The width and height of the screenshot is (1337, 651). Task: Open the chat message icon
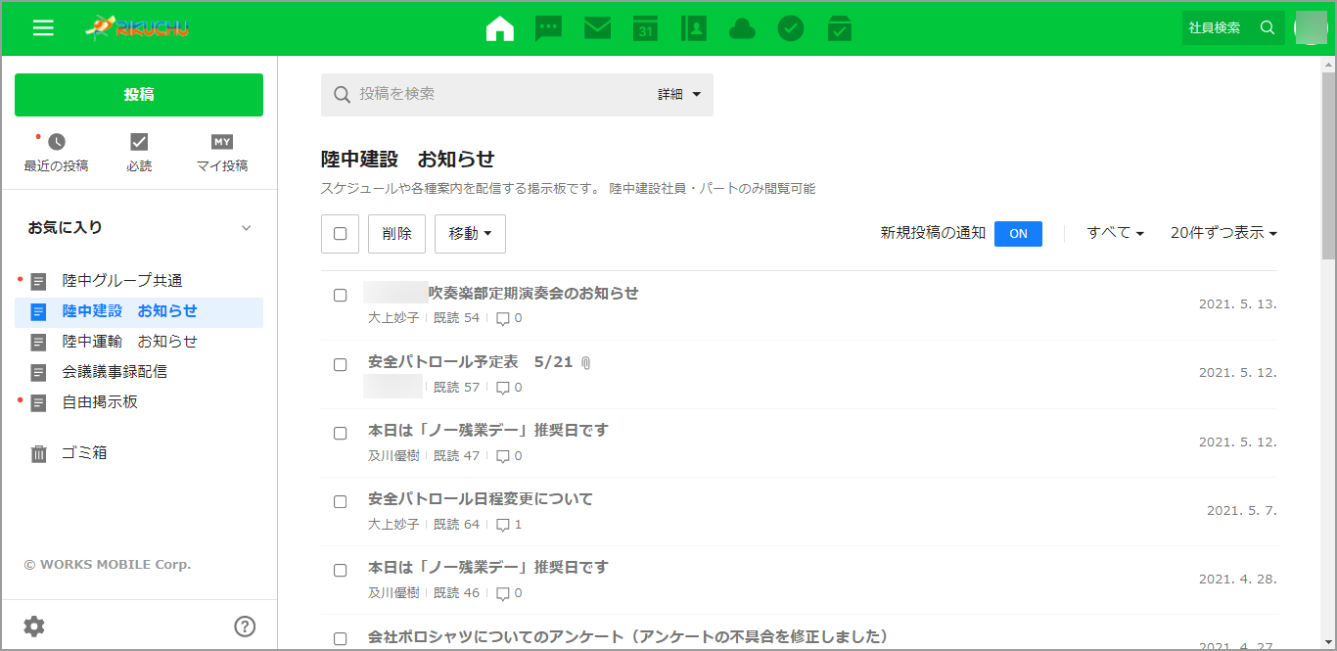(x=548, y=28)
